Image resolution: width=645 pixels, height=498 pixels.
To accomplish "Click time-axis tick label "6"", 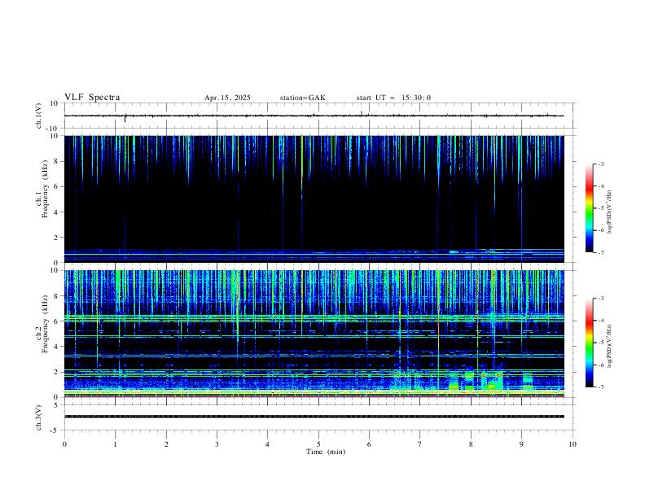I will point(369,444).
